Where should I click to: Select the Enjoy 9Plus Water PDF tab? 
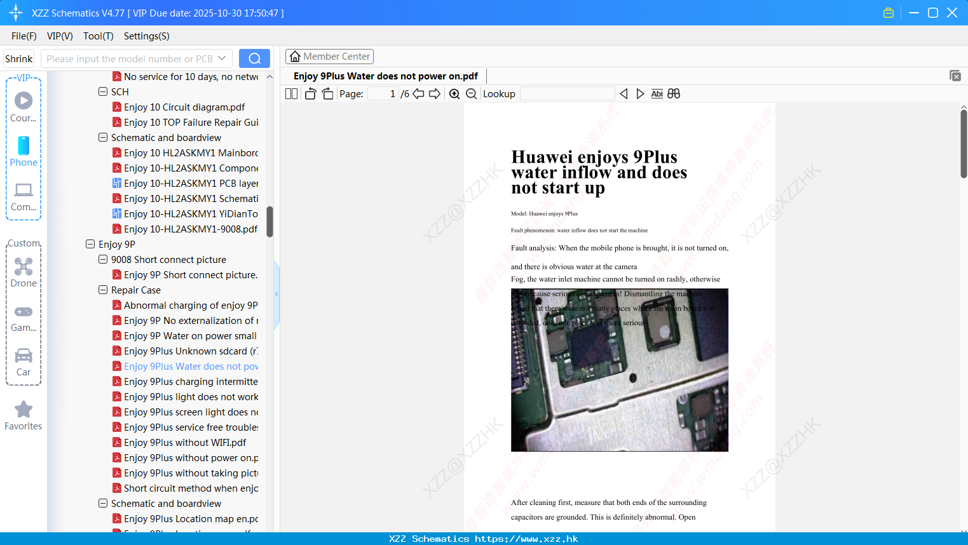[386, 76]
